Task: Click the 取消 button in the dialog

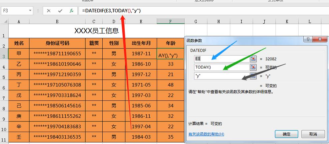Action: (313, 134)
